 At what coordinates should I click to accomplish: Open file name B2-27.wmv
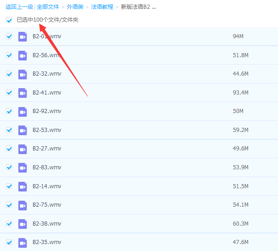click(x=46, y=149)
